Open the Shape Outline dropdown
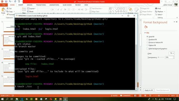Image resolution: width=179 pixels, height=101 pixels. coord(146,12)
